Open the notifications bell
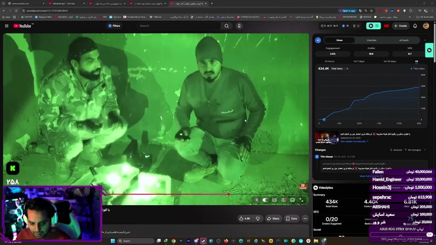The width and height of the screenshot is (436, 245). coord(415,26)
